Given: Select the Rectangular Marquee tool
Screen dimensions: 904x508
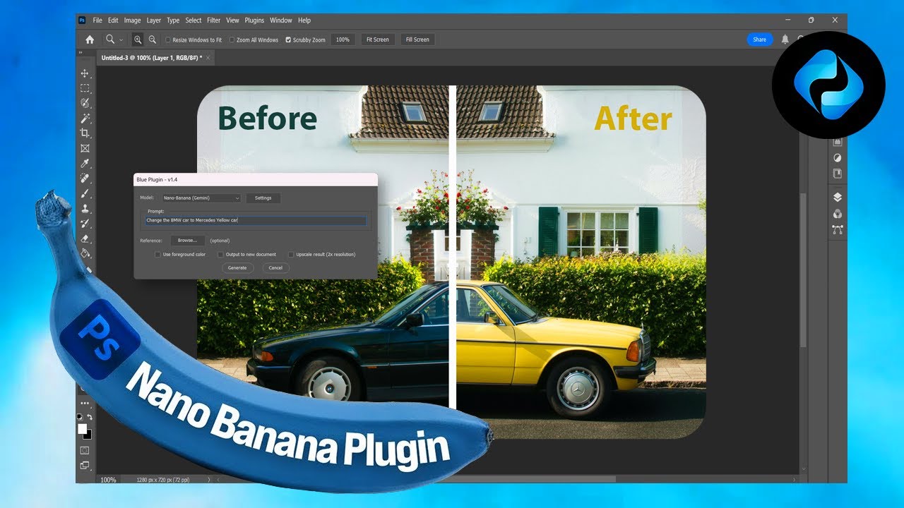Looking at the screenshot, I should 85,88.
